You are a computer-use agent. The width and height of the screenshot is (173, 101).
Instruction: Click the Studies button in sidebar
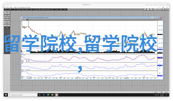click(x=7, y=24)
